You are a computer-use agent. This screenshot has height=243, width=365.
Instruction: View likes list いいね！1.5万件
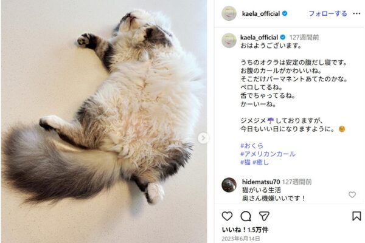[x=245, y=230]
